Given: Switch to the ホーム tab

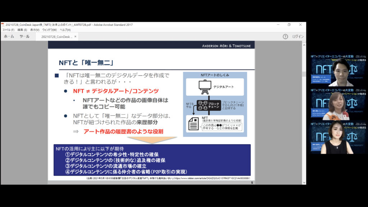Looking at the screenshot, I should click(x=9, y=37).
